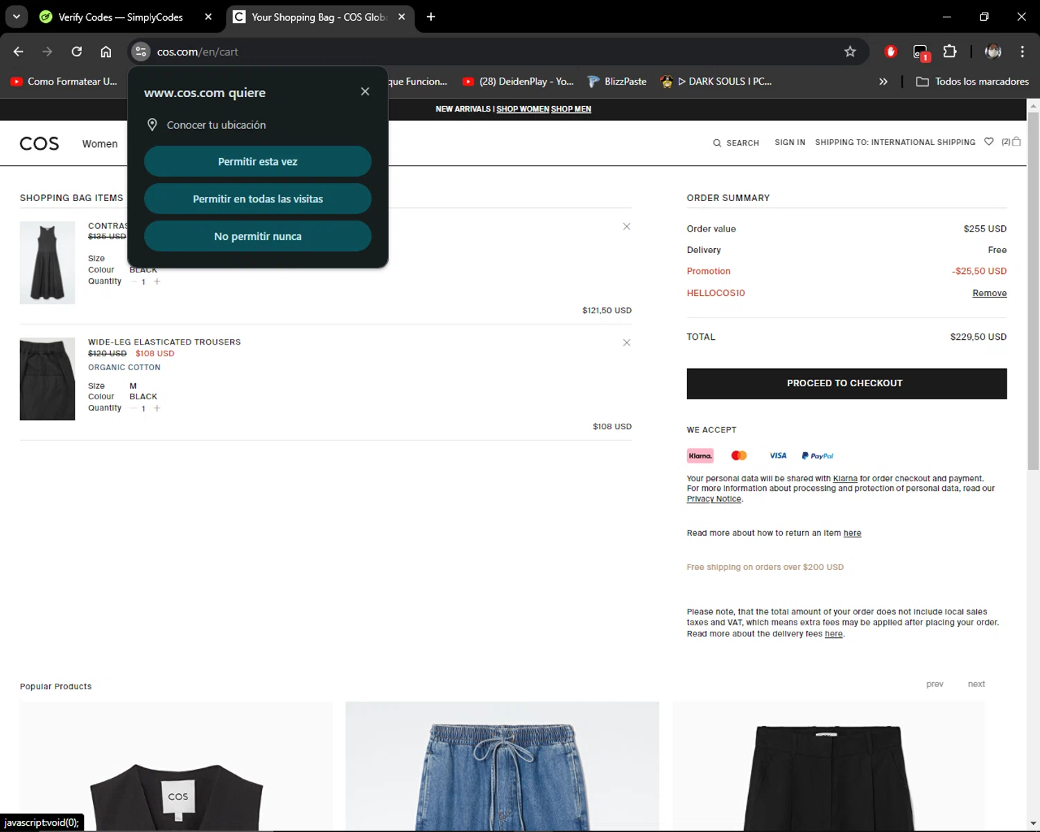Click SIGN IN
1040x832 pixels.
(x=790, y=142)
